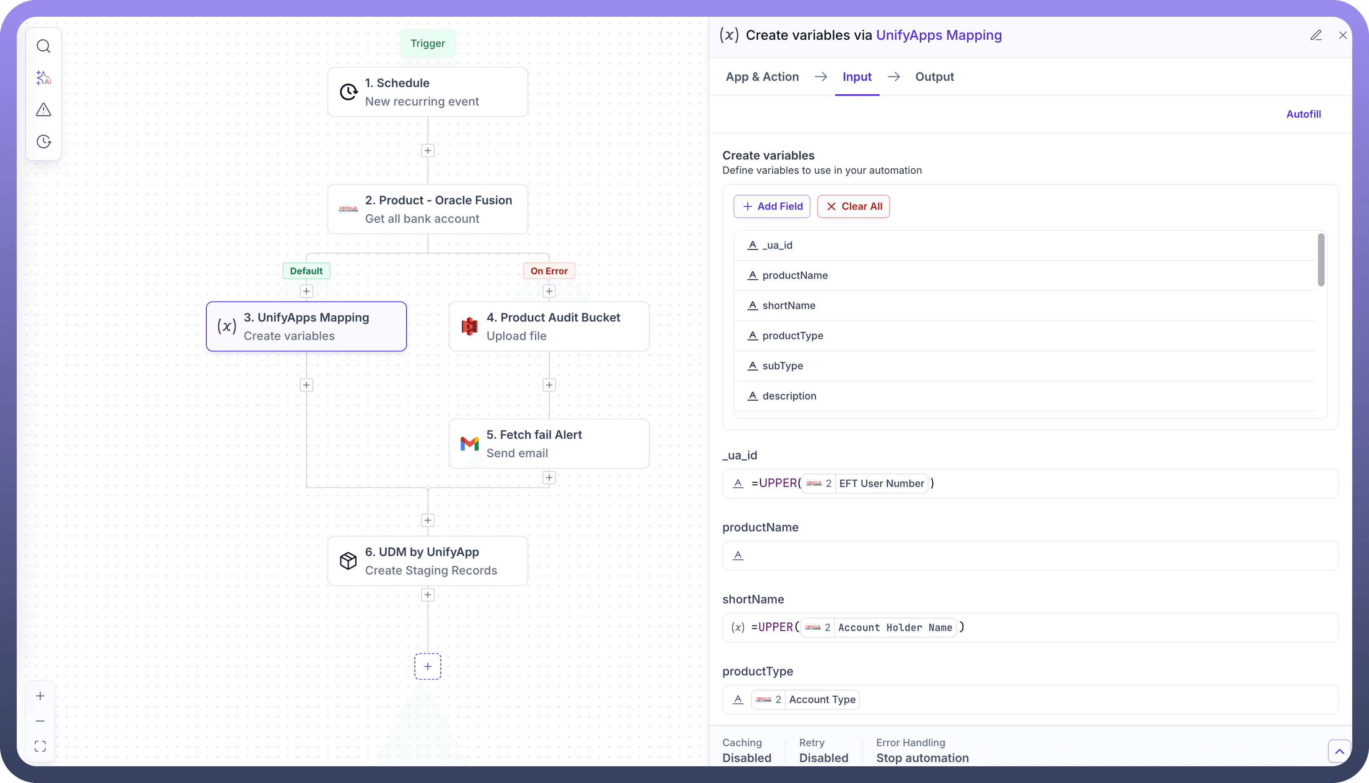1369x783 pixels.
Task: Toggle type icon in shortName formula field
Action: 738,627
